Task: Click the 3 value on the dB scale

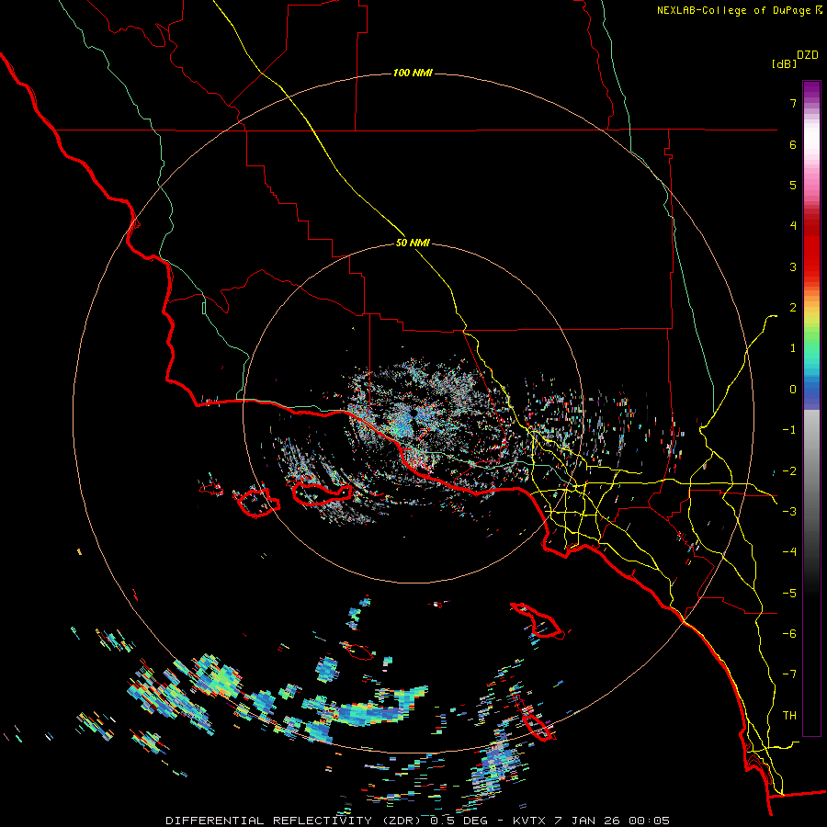Action: 793,266
